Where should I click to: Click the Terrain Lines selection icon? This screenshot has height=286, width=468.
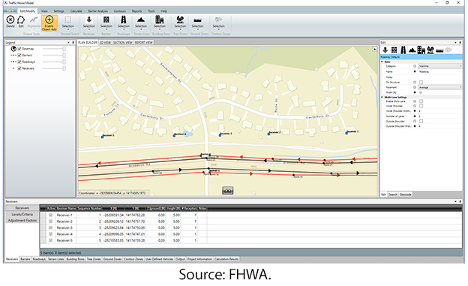pos(141,22)
